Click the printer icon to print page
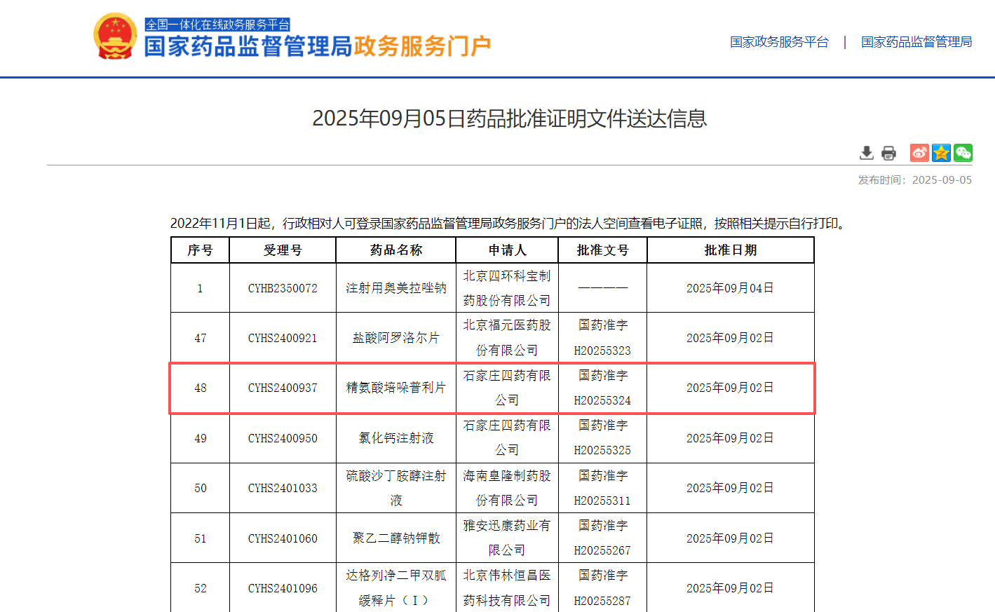Image resolution: width=995 pixels, height=612 pixels. 888,153
